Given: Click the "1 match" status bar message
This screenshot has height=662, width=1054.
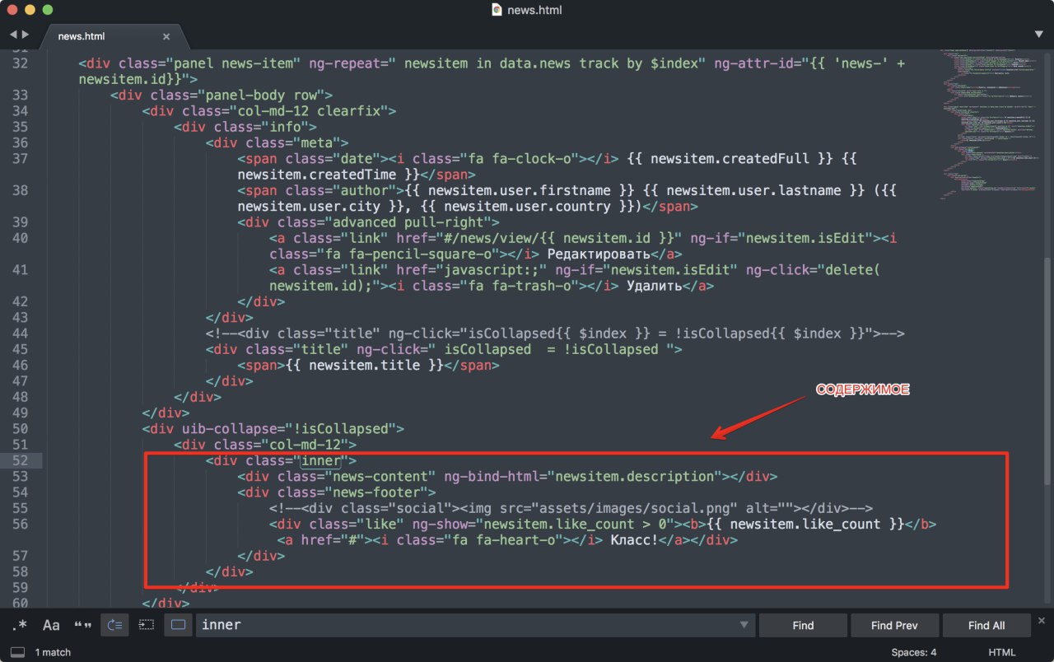Looking at the screenshot, I should [53, 652].
